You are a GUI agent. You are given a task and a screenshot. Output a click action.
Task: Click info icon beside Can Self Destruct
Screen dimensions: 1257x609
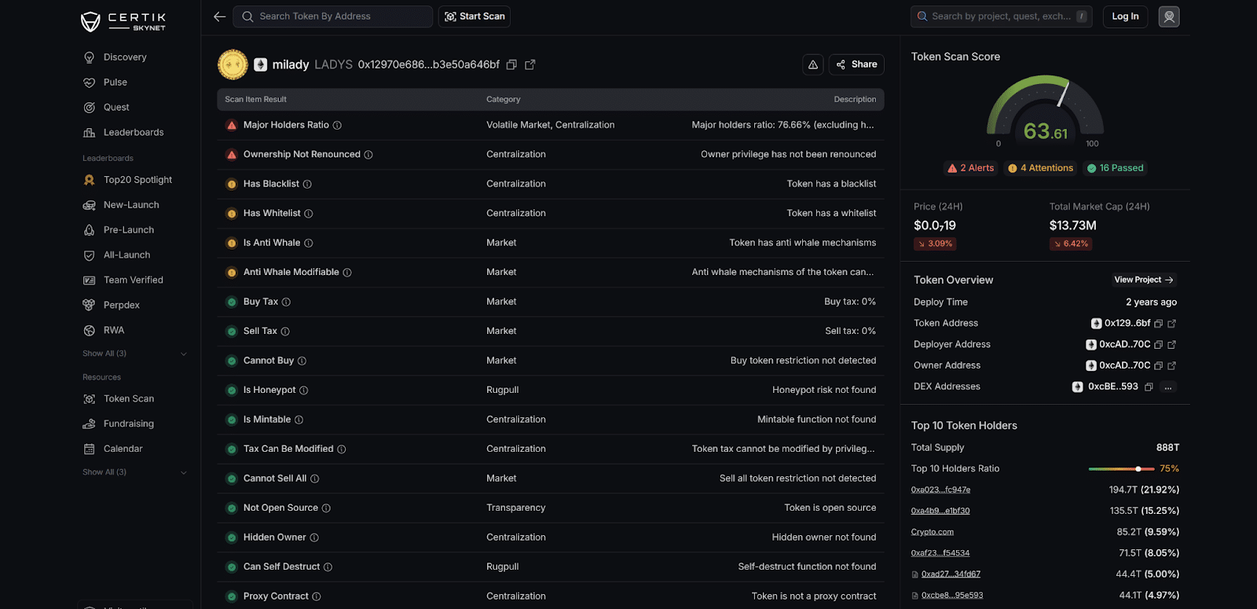coord(328,567)
